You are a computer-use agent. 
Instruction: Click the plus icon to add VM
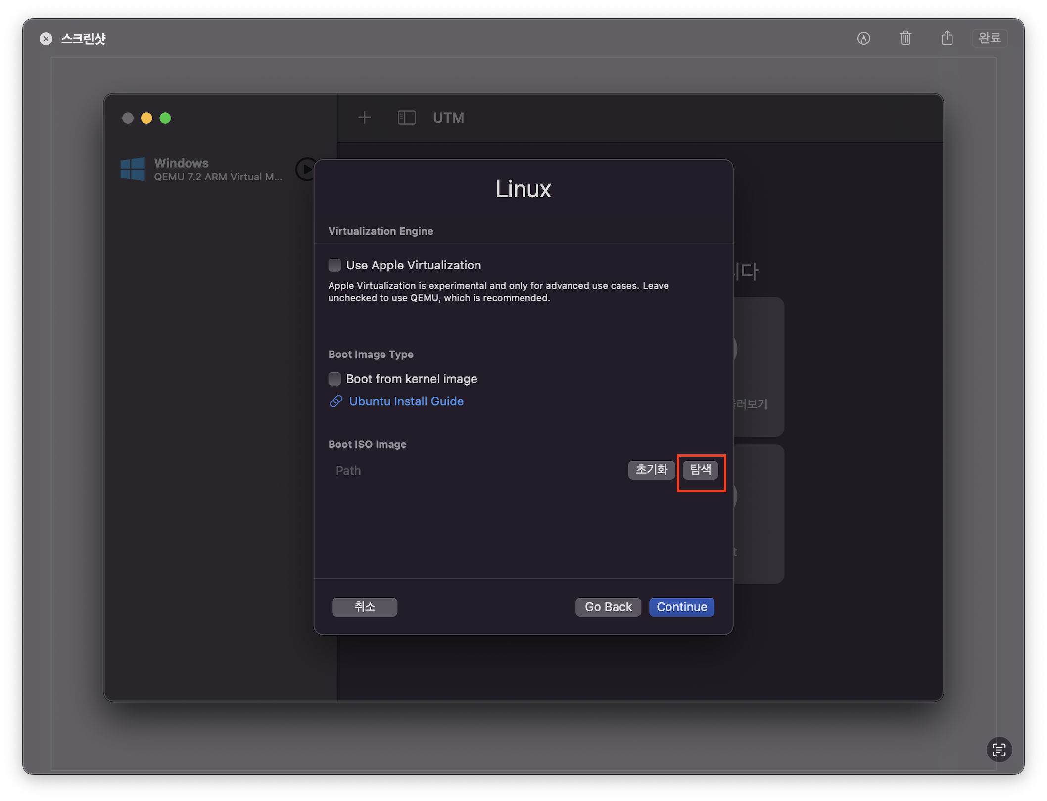coord(364,118)
